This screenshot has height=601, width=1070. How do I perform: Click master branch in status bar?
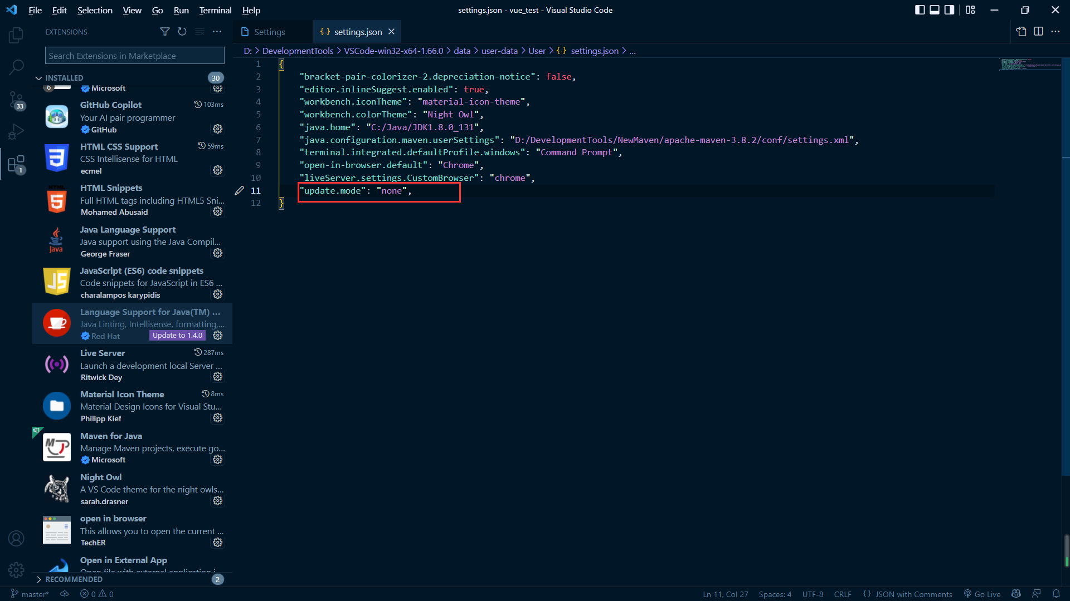[30, 594]
